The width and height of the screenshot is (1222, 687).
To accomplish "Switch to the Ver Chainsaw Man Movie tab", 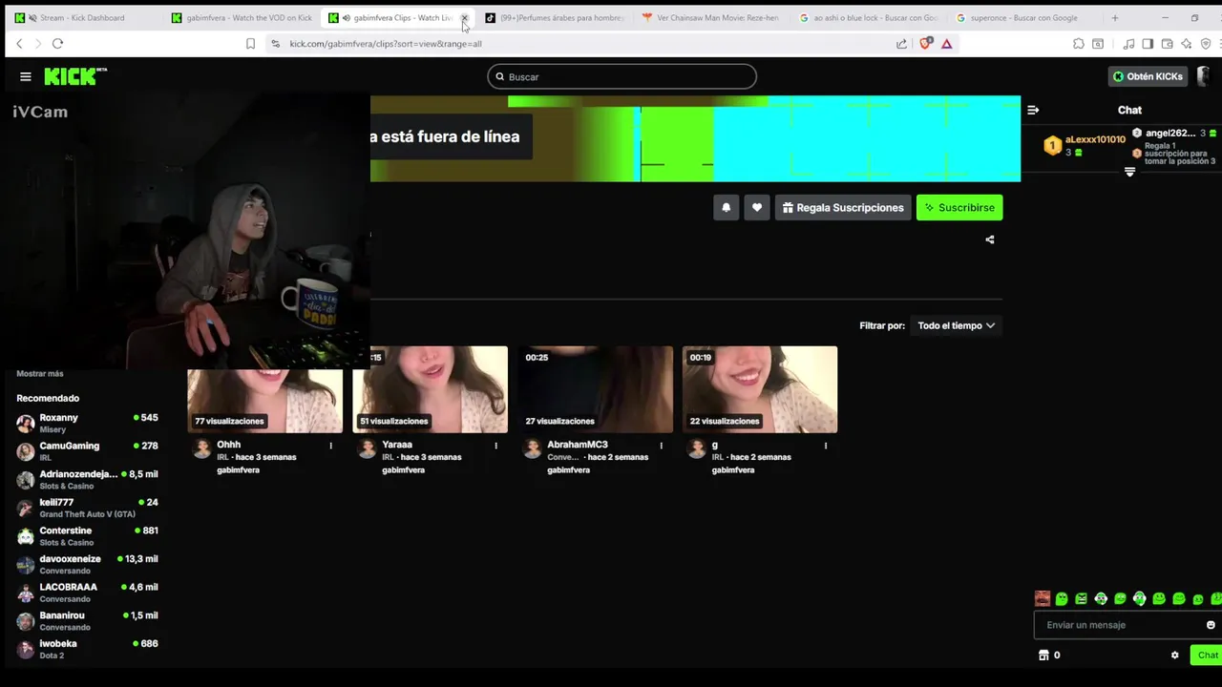I will coord(712,18).
